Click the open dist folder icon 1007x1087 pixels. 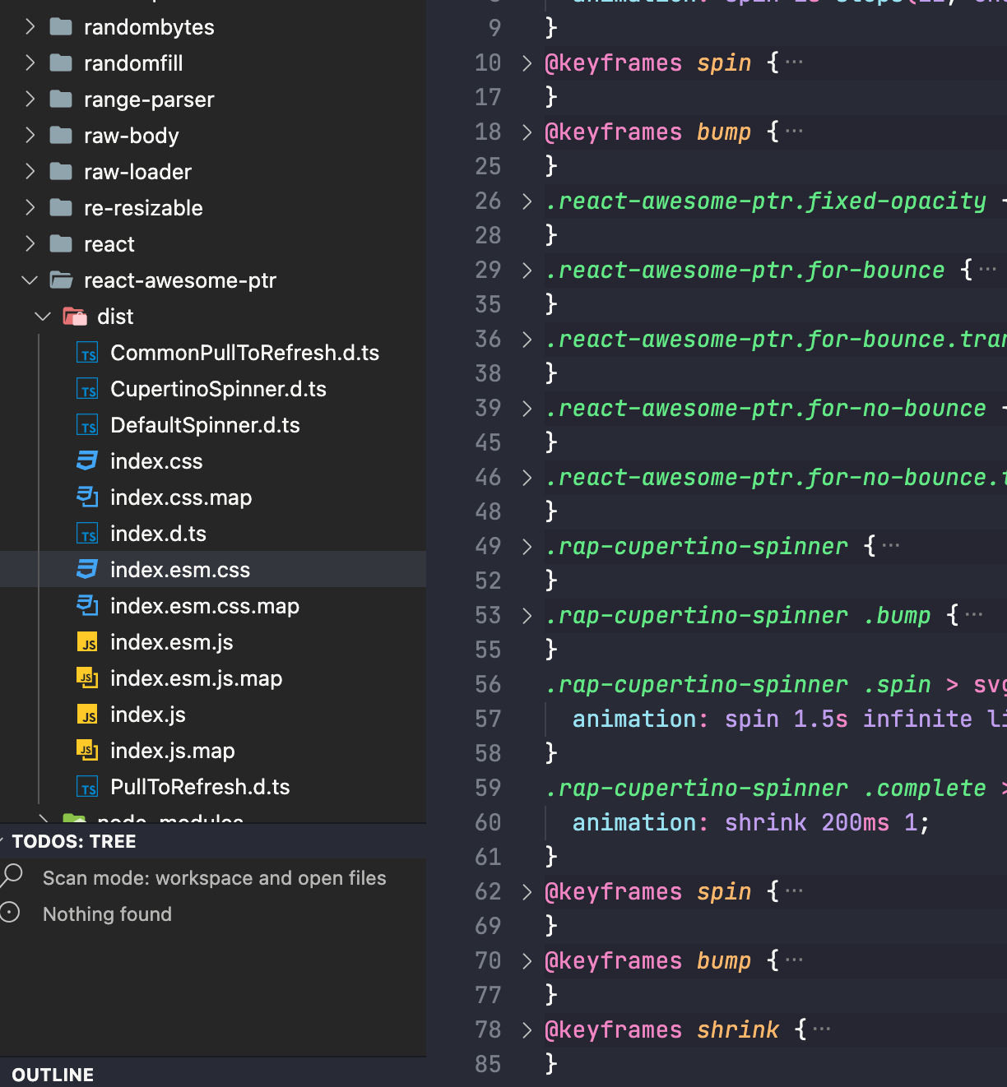(74, 316)
